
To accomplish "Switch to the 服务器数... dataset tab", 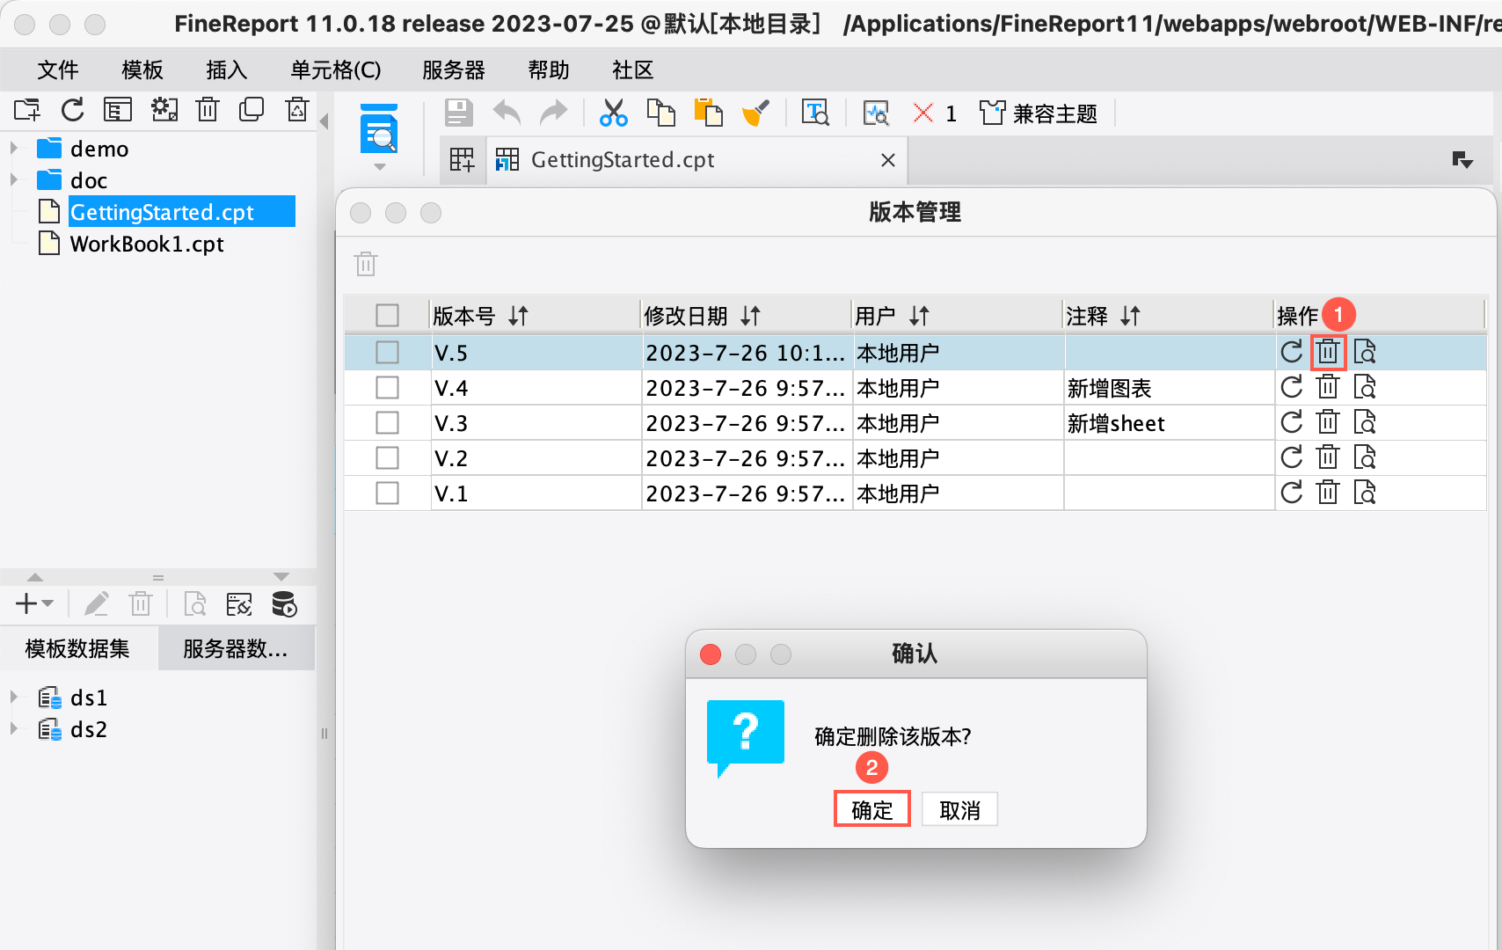I will (x=237, y=648).
